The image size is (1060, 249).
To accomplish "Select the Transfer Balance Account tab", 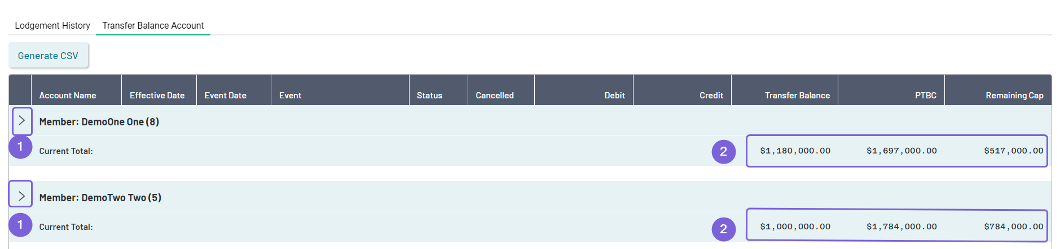I will tap(153, 25).
